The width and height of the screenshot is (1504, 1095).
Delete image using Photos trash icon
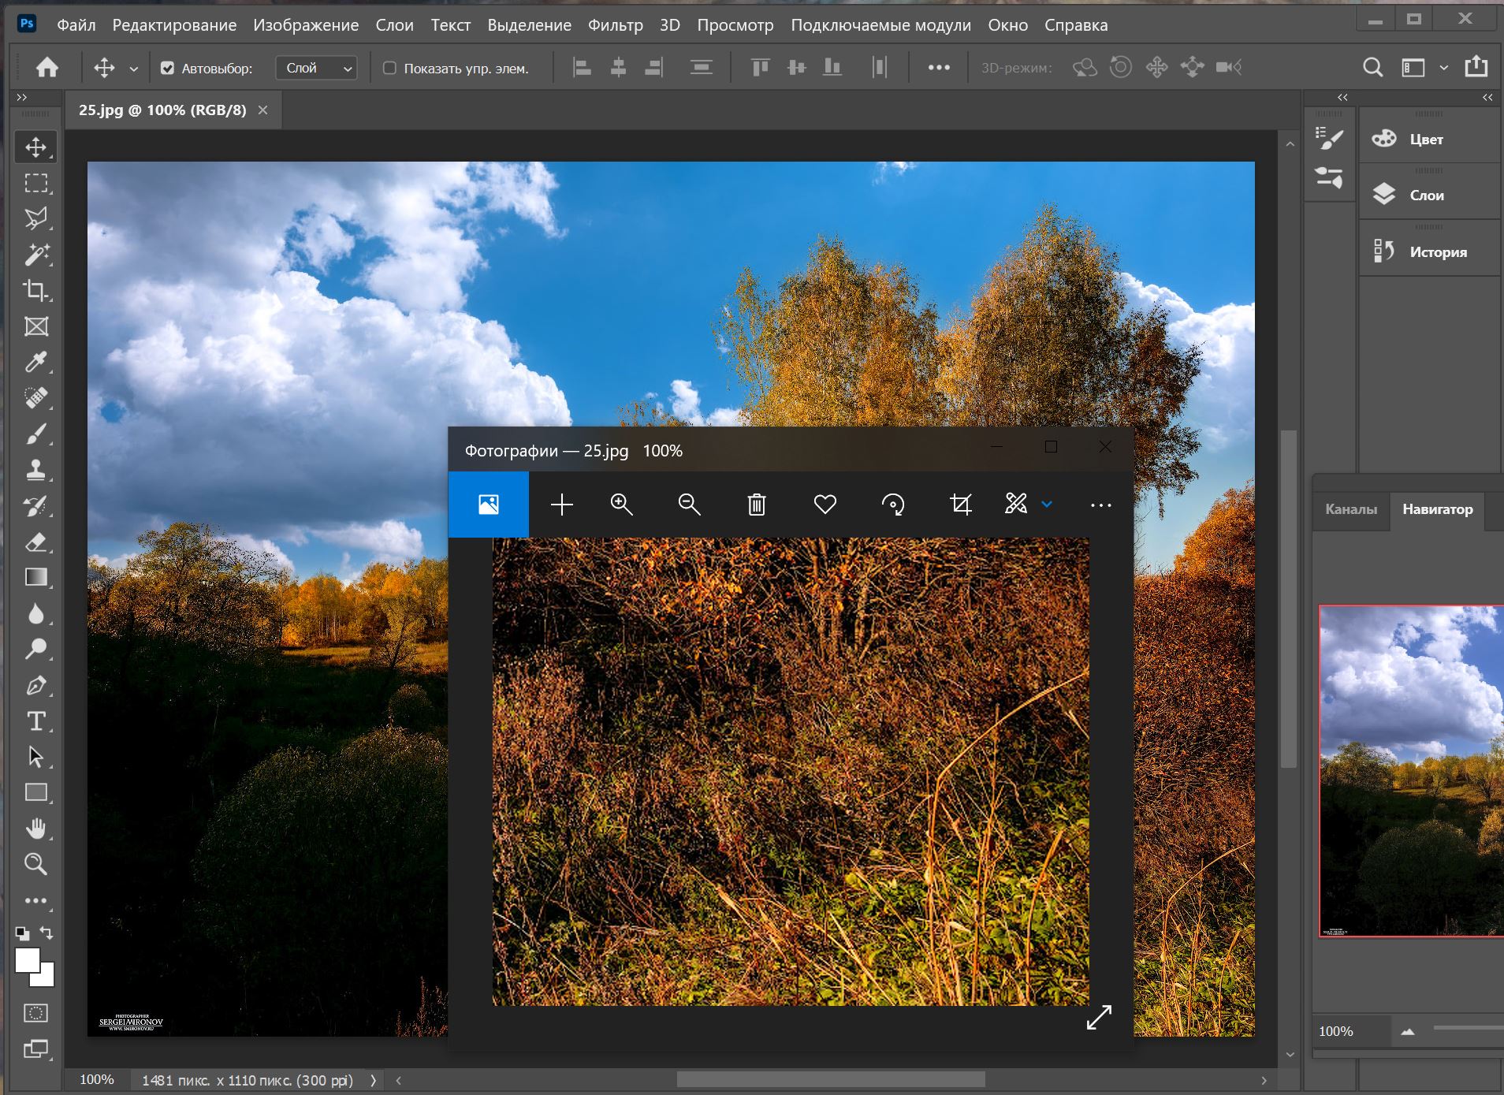tap(757, 505)
